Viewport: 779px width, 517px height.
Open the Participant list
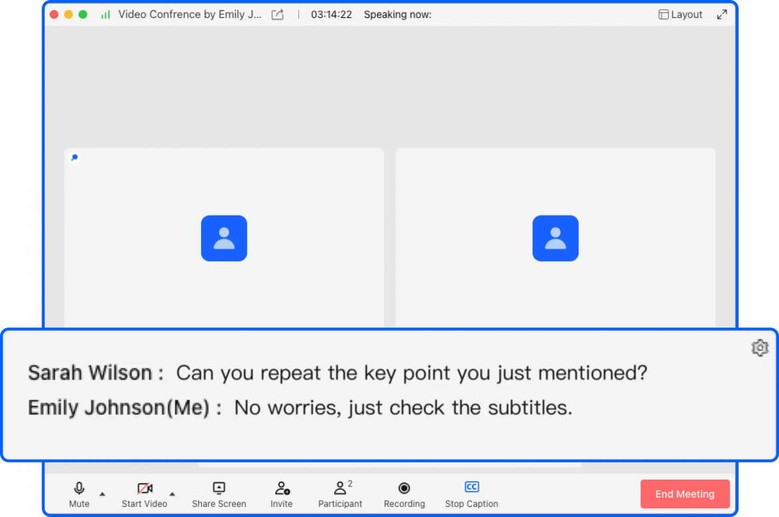(340, 488)
